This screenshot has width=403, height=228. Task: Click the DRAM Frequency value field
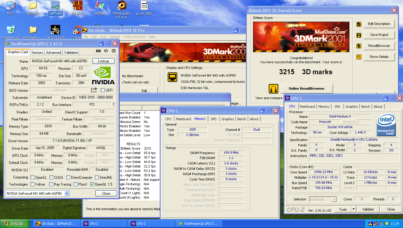(231, 153)
